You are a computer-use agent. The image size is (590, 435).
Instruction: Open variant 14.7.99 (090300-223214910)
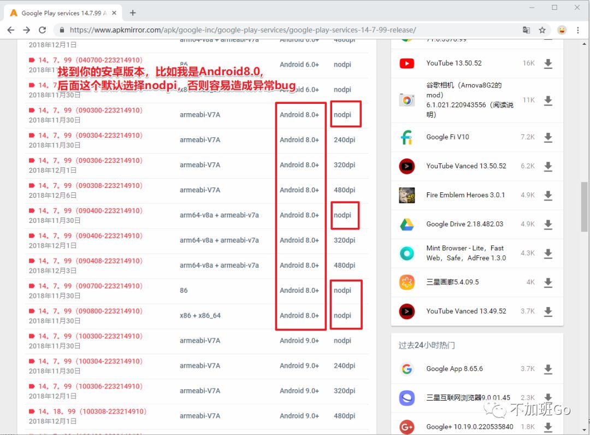(x=90, y=110)
